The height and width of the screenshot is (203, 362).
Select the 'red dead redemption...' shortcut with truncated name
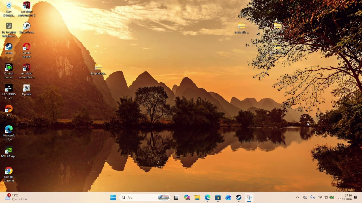[27, 71]
